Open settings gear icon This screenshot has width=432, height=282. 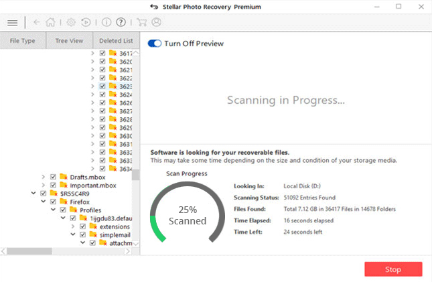pyautogui.click(x=71, y=22)
